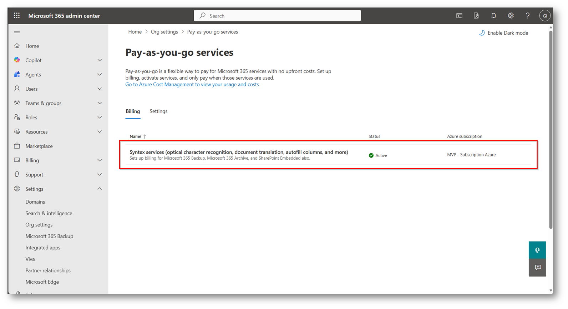Open the settings gear in header

click(x=511, y=16)
